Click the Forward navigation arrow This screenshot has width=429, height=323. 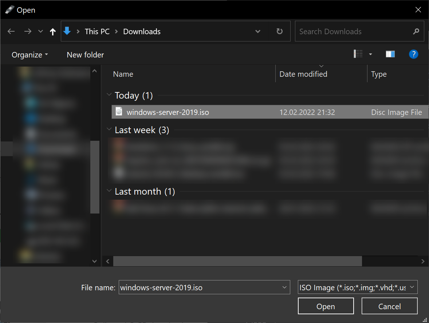(x=28, y=32)
